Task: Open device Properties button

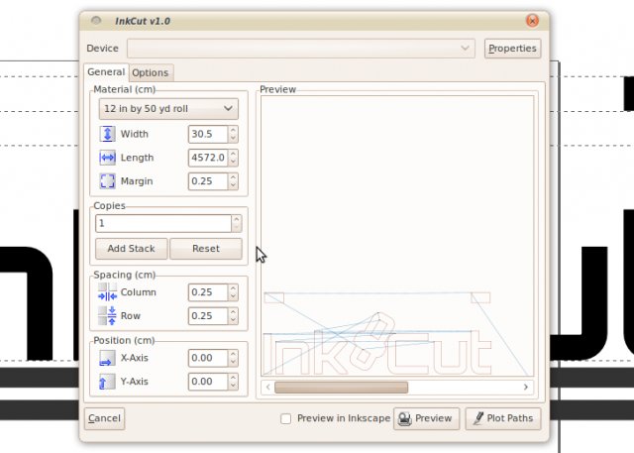Action: (512, 49)
